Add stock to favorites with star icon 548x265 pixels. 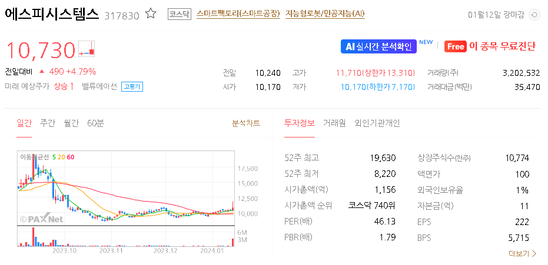tap(151, 14)
